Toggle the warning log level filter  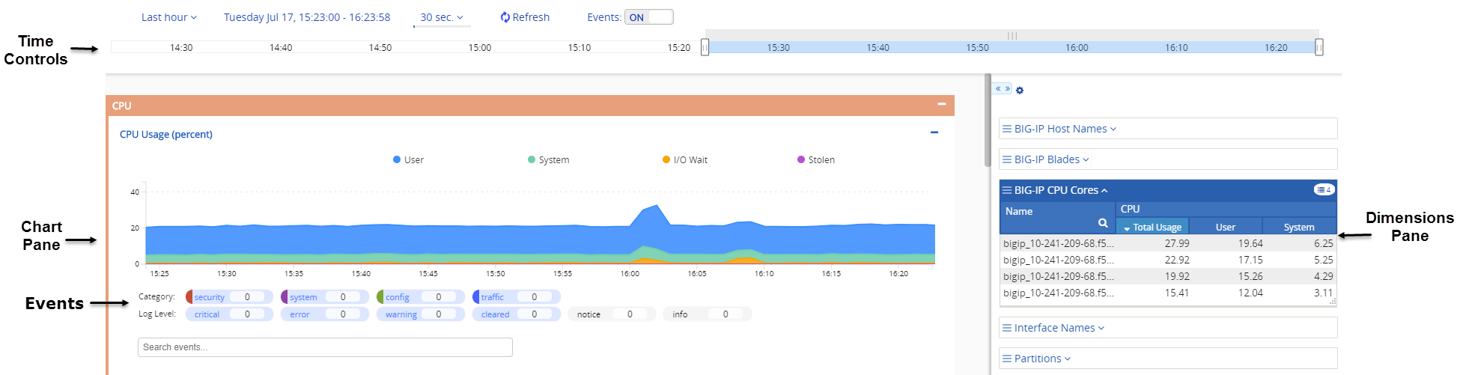pyautogui.click(x=421, y=314)
